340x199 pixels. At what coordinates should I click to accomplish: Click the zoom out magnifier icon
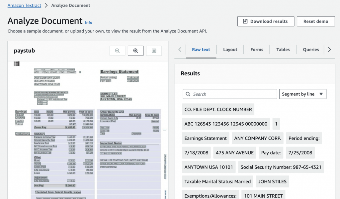[x=117, y=51]
